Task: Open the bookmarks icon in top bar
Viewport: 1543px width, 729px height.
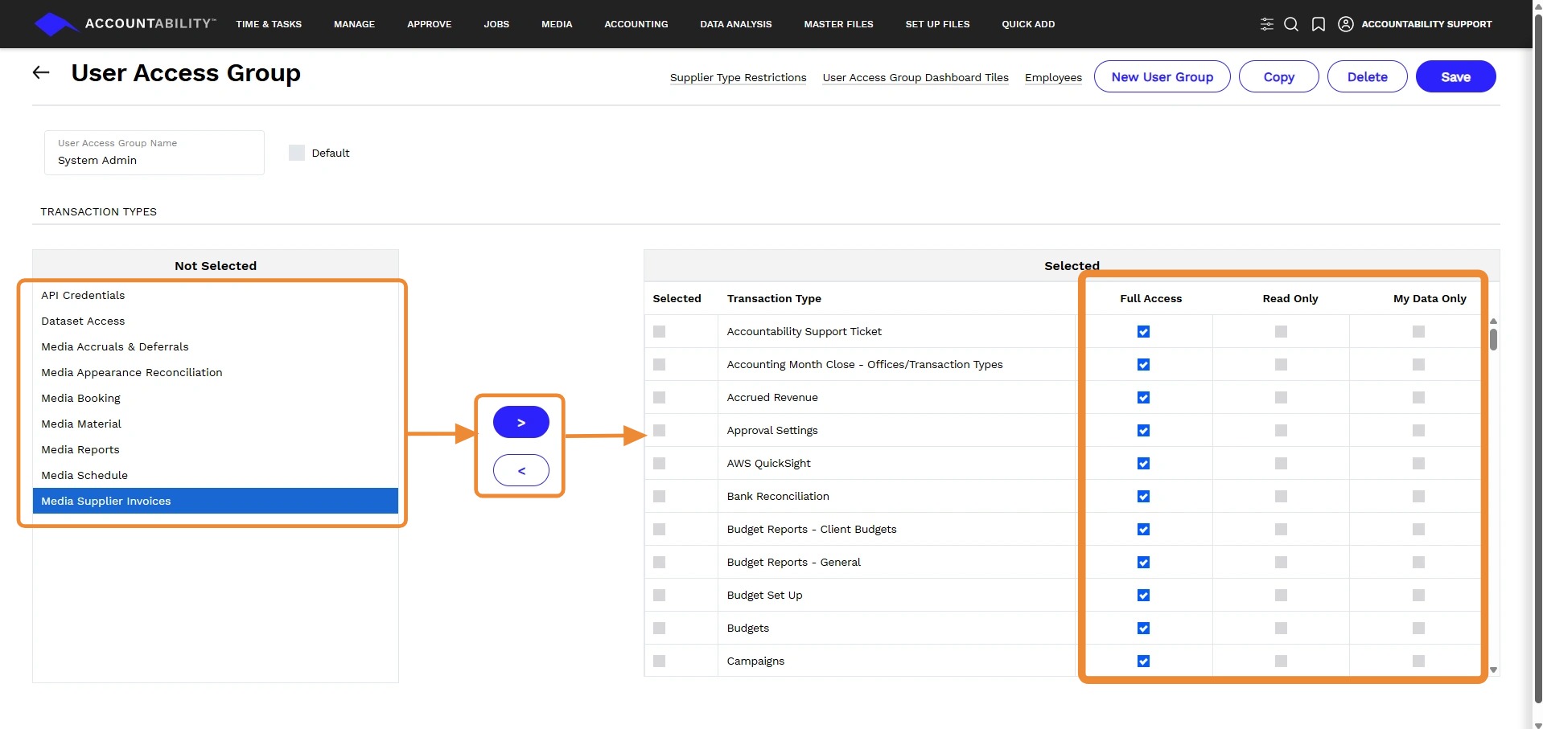Action: click(x=1318, y=24)
